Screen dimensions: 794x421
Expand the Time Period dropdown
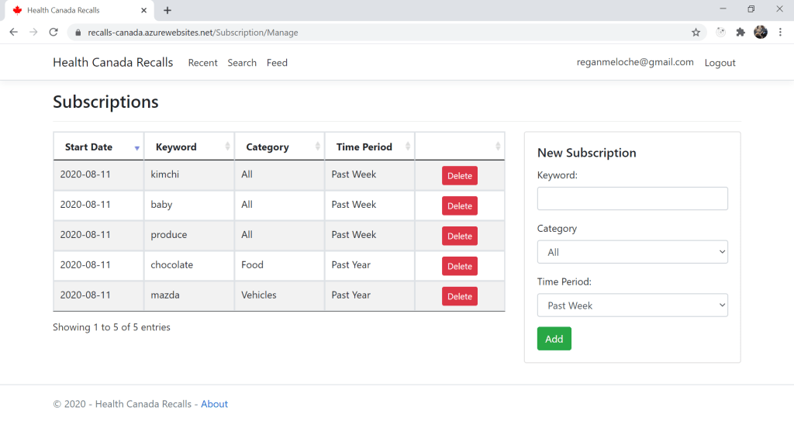pos(632,305)
